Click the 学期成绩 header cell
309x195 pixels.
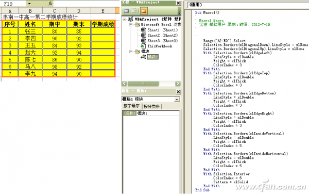pos(103,24)
